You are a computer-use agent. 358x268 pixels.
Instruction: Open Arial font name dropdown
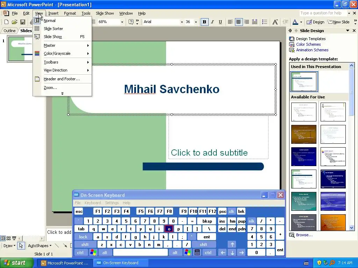coord(182,22)
